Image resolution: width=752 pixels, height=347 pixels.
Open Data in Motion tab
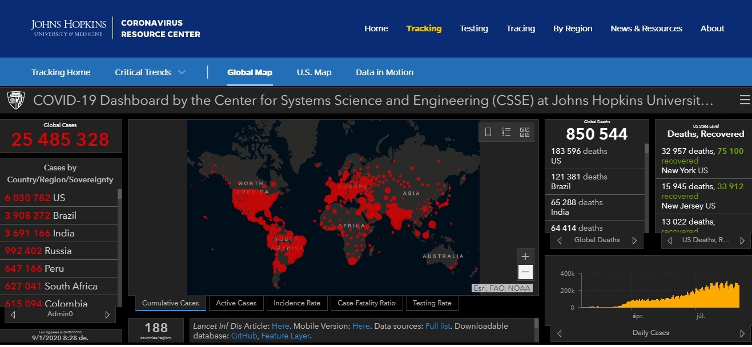coord(385,72)
